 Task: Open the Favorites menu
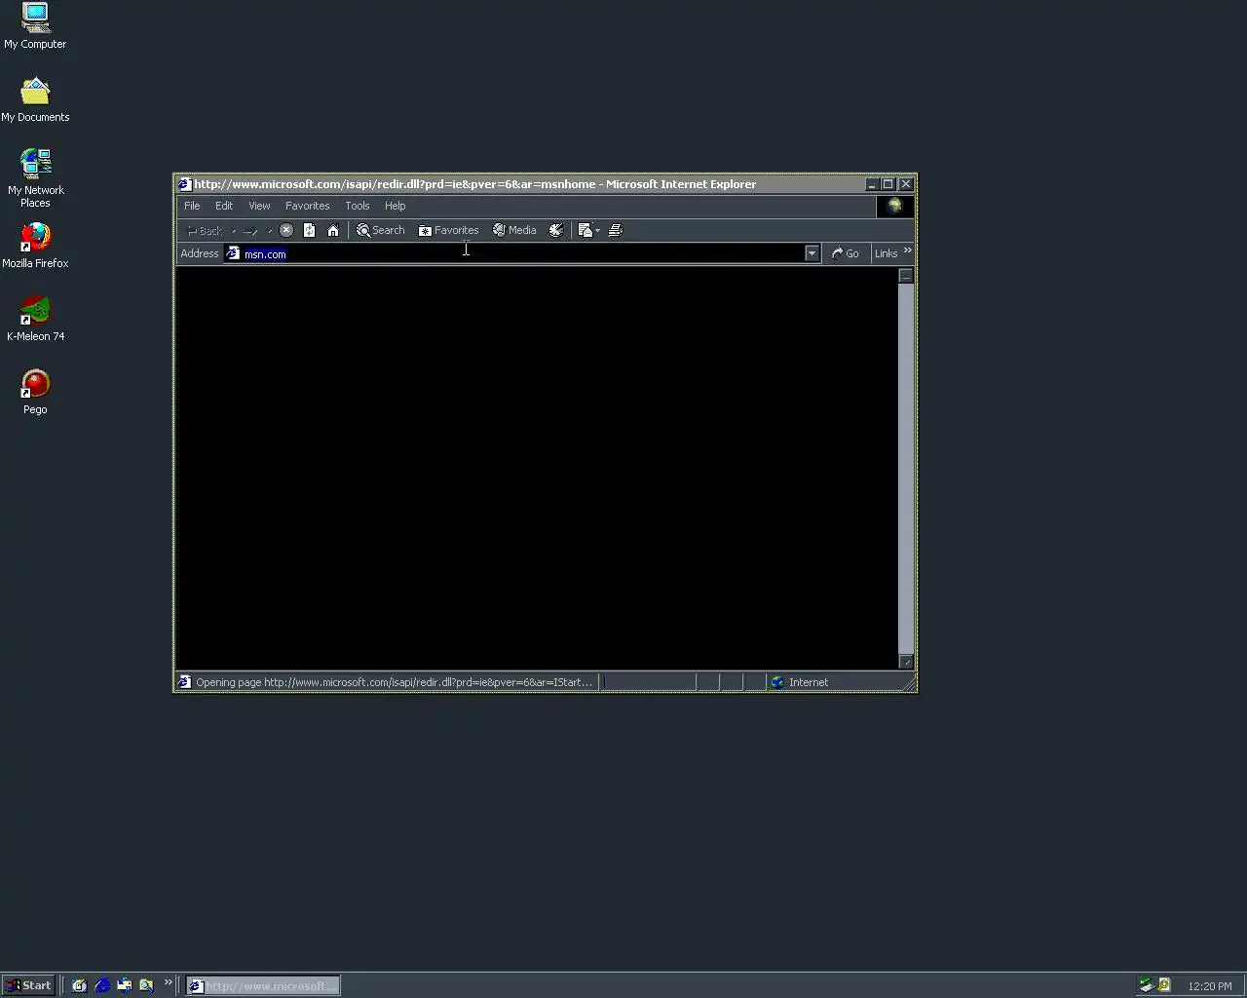(x=308, y=206)
